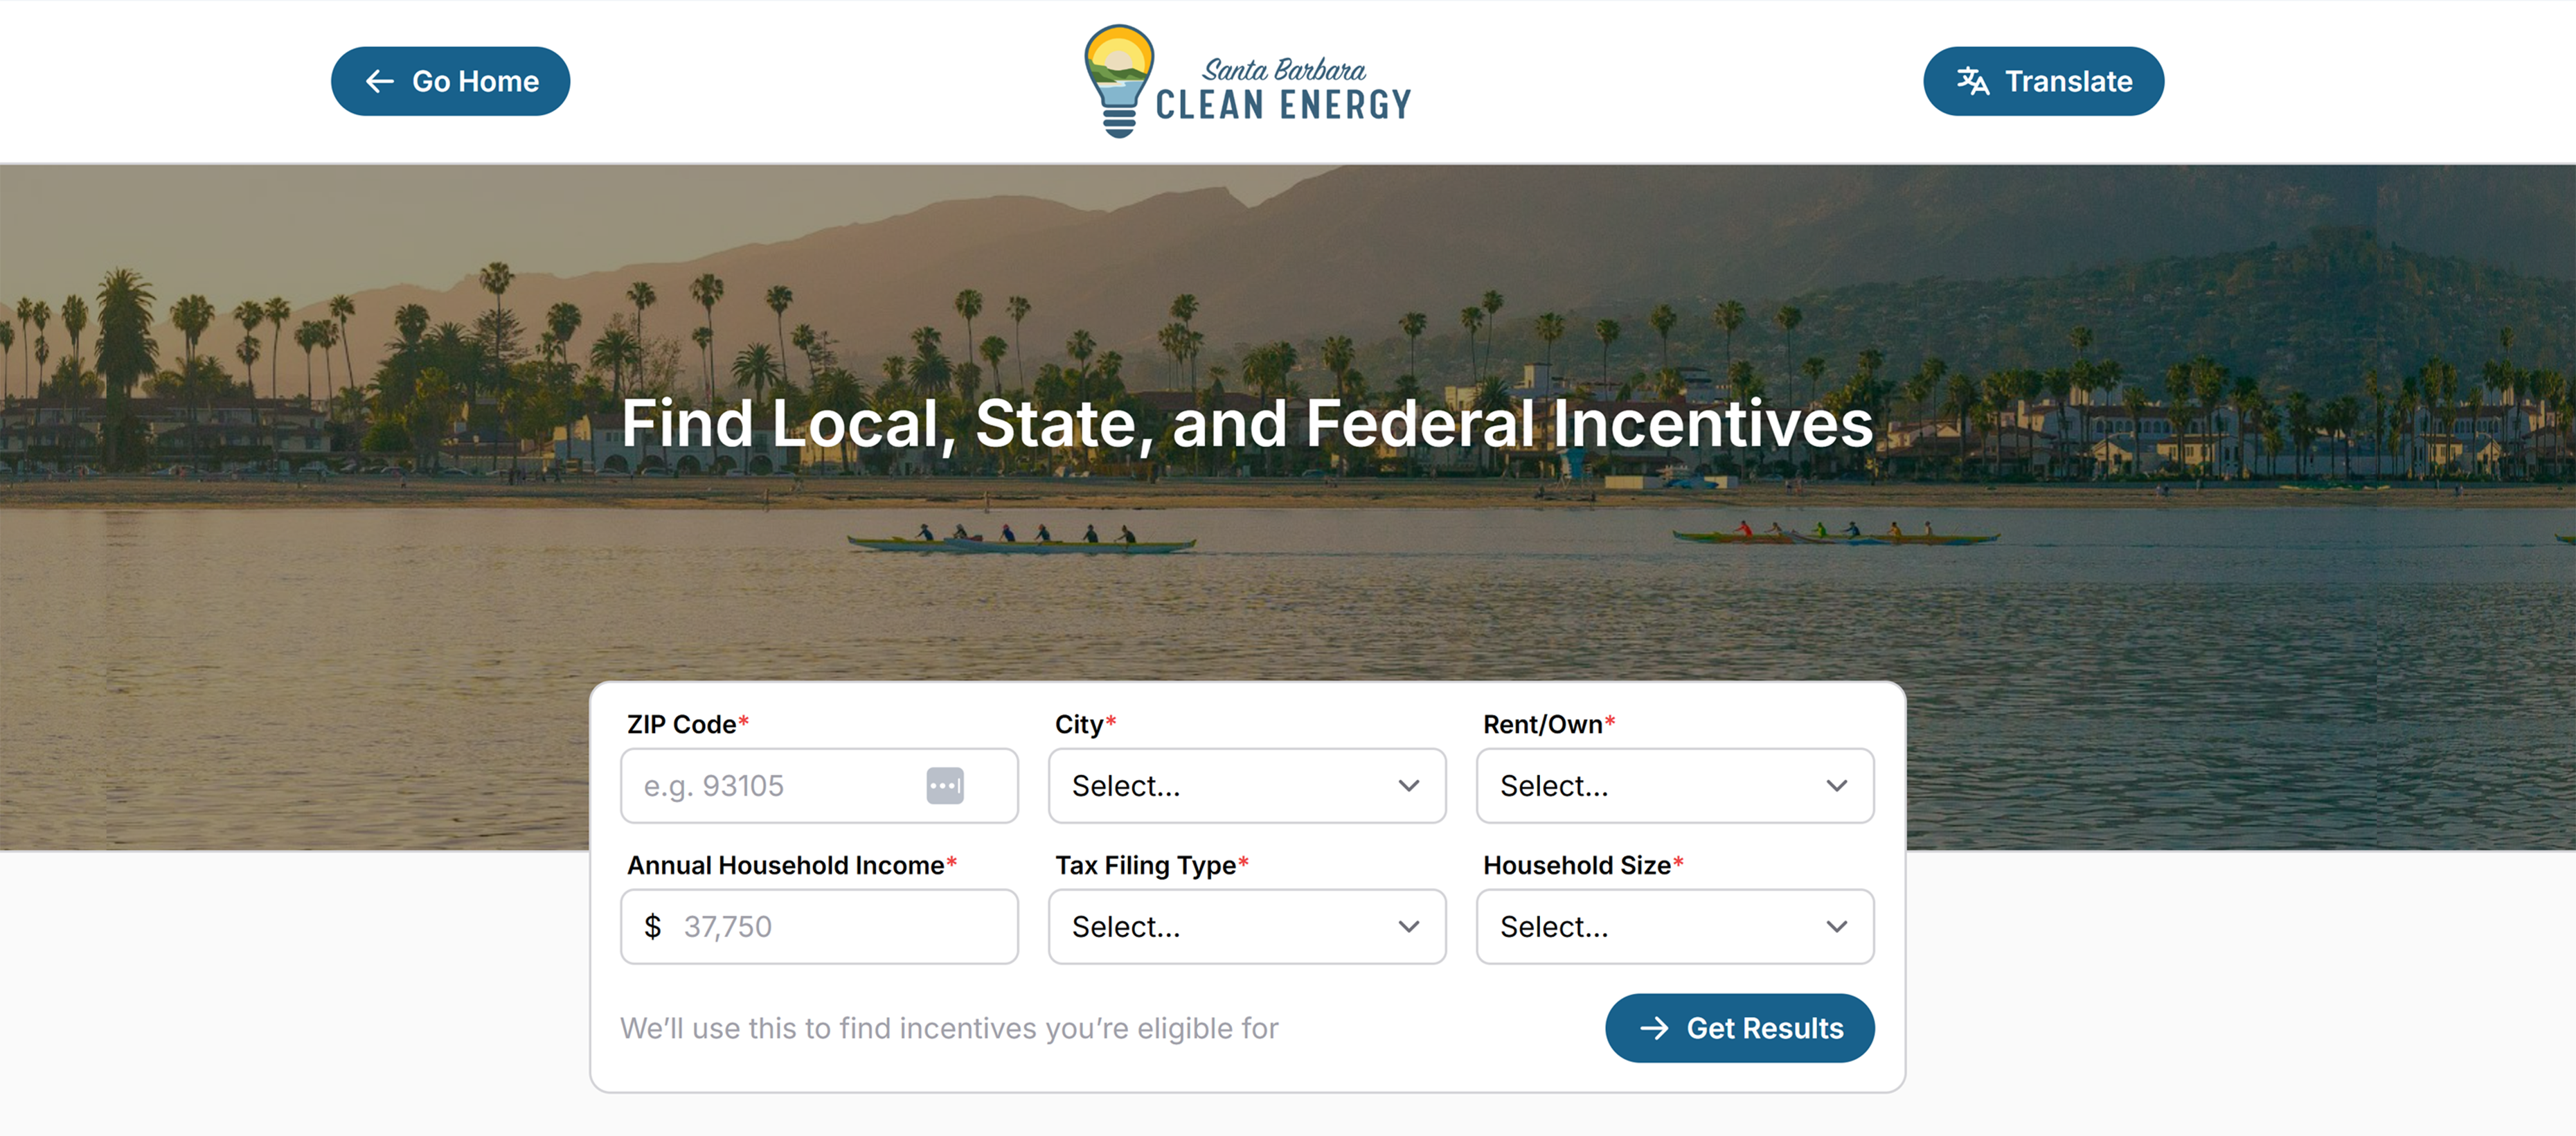Click the language translate icon
The height and width of the screenshot is (1136, 2576).
[x=1972, y=81]
